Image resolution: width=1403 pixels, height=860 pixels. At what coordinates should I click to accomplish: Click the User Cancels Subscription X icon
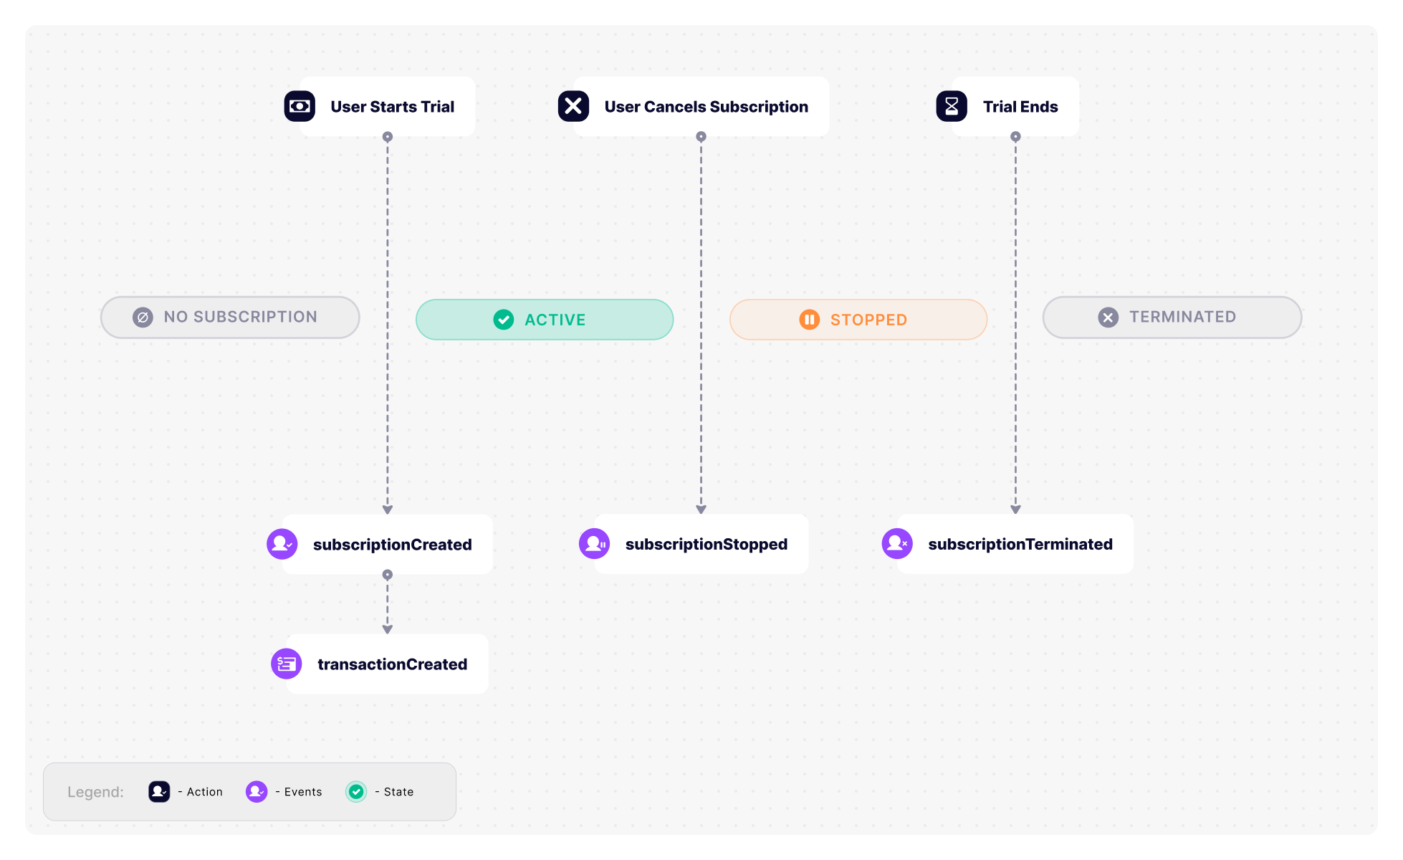click(573, 106)
